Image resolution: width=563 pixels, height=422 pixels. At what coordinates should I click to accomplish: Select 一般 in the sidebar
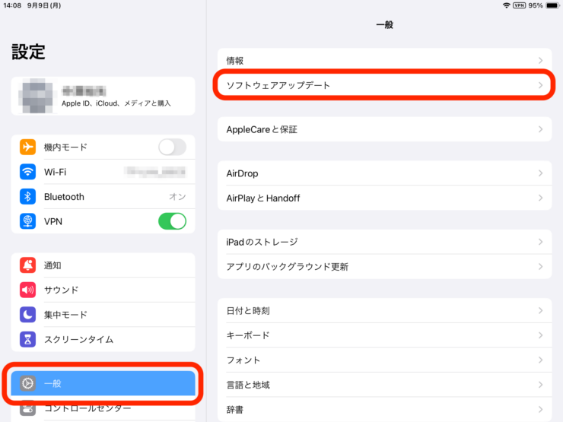(103, 383)
